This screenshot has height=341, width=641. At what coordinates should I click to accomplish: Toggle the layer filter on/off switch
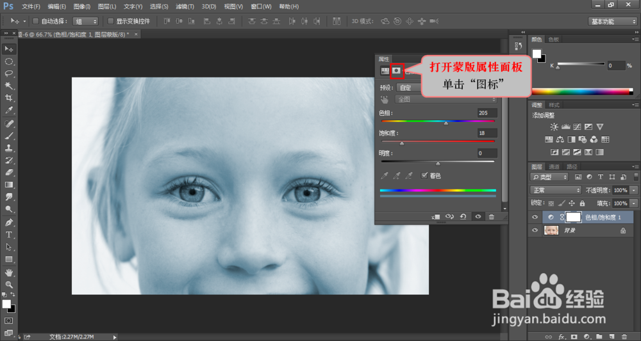636,177
